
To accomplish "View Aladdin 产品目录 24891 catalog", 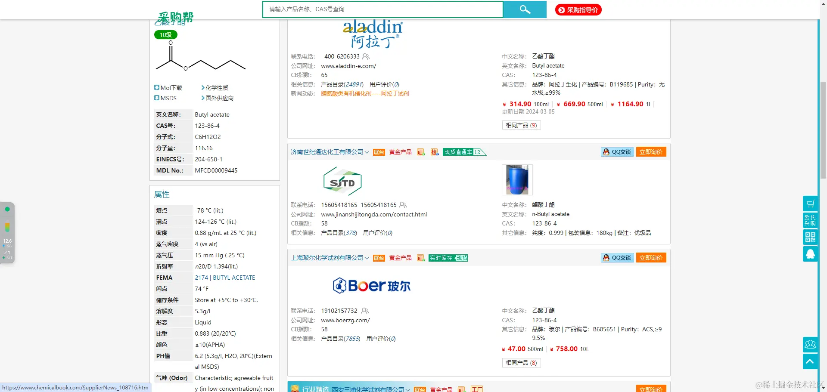I will coord(342,84).
